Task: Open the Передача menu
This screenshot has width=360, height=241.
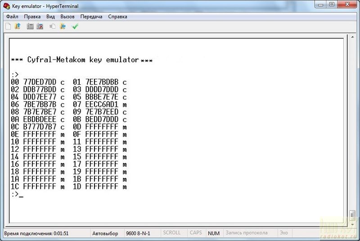Action: (x=91, y=17)
